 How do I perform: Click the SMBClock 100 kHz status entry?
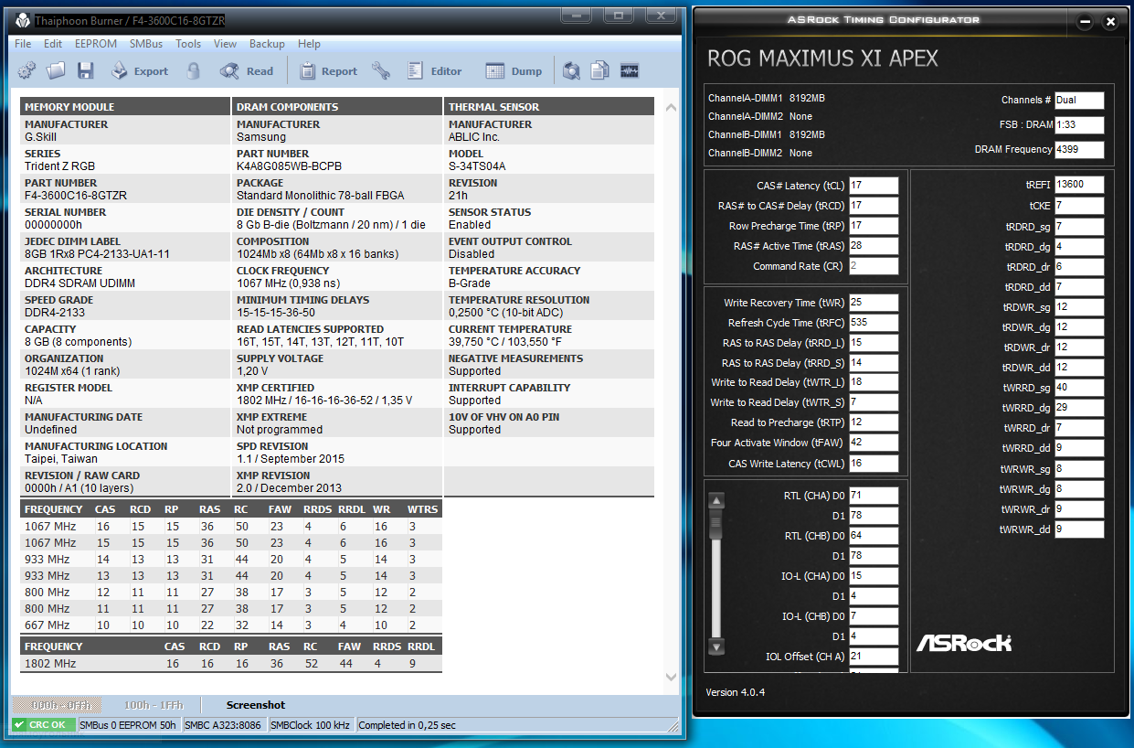pos(311,725)
